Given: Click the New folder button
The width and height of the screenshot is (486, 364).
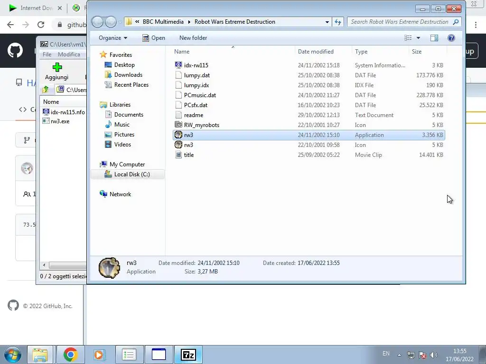Looking at the screenshot, I should pyautogui.click(x=193, y=38).
